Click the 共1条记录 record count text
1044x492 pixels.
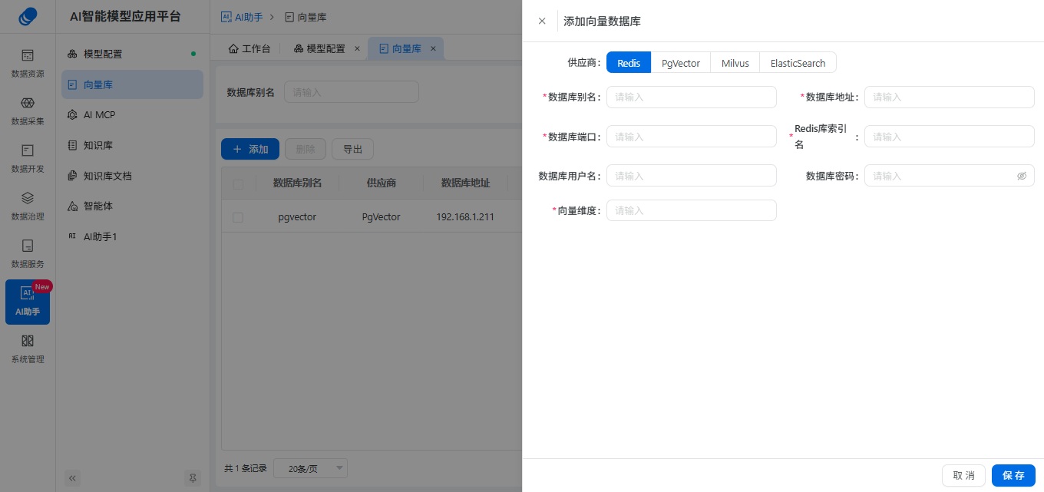click(246, 468)
